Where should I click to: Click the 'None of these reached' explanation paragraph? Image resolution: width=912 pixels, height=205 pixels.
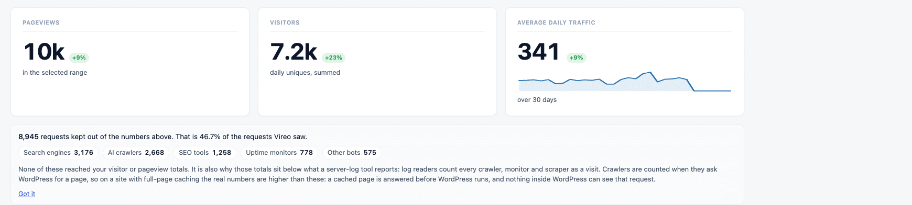[367, 174]
